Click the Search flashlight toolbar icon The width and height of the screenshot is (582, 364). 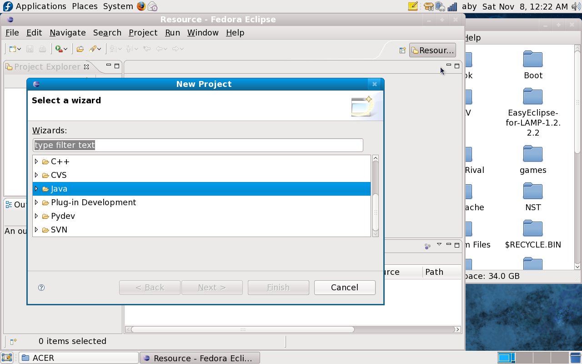coord(93,49)
